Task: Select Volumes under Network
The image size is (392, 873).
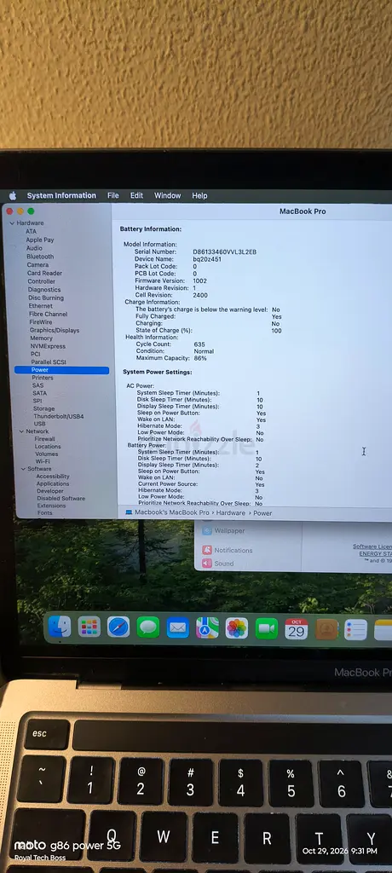Action: (47, 454)
